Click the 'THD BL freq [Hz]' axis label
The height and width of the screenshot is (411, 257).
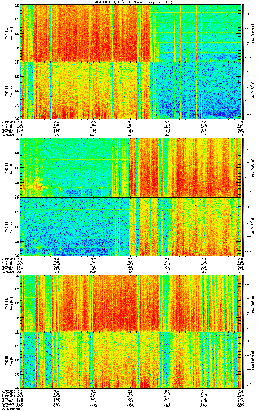click(9, 167)
